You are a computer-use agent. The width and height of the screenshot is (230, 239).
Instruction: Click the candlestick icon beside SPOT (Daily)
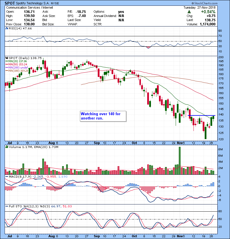(7, 58)
